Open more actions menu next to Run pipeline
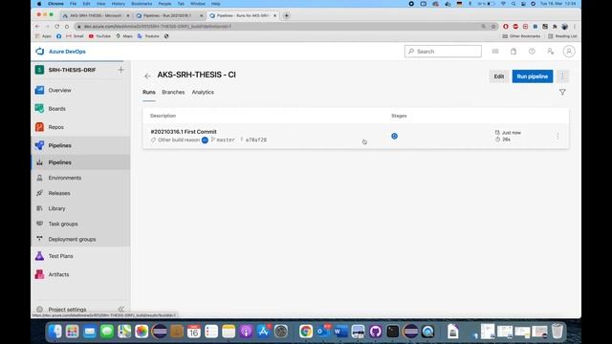612x344 pixels. [x=562, y=76]
